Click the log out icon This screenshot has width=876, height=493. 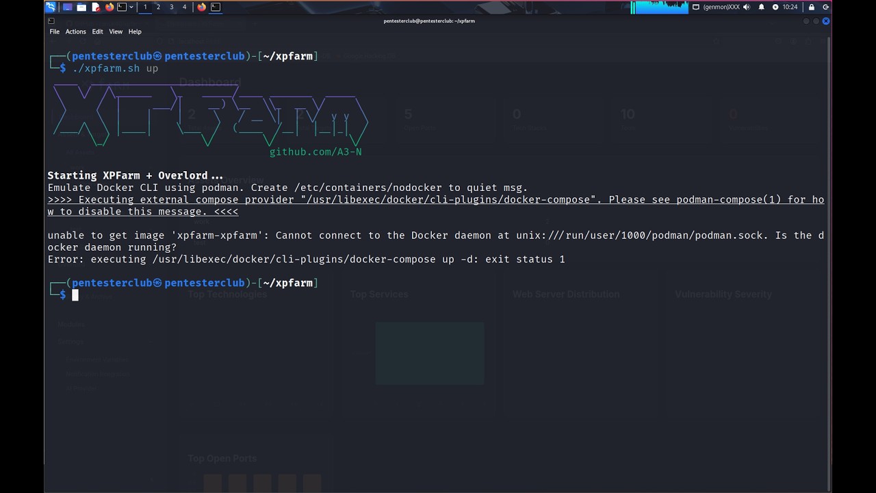point(826,7)
